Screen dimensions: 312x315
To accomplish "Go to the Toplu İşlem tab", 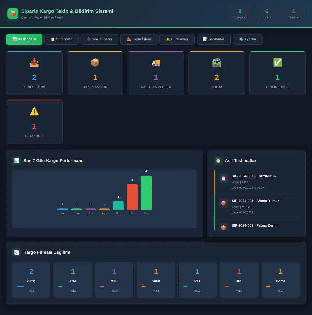I will click(x=139, y=39).
